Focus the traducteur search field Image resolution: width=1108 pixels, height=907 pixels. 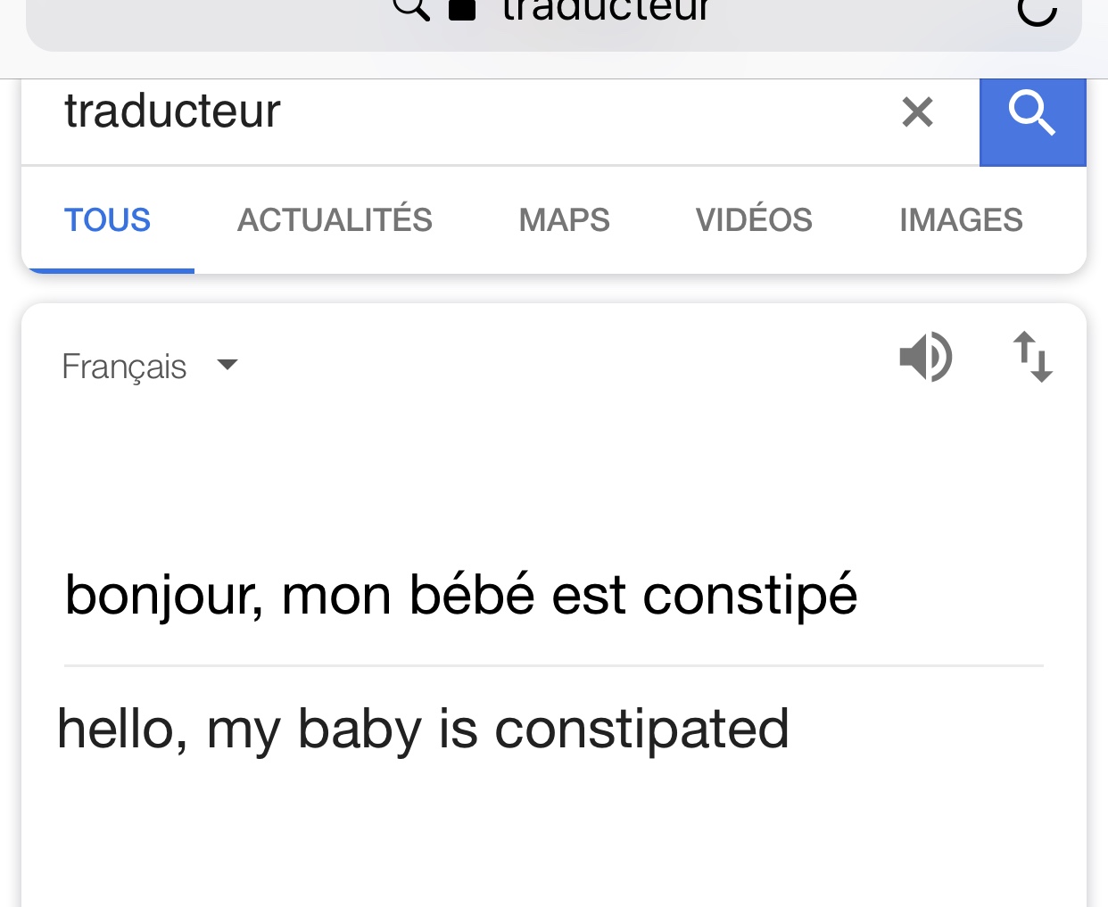click(446, 112)
